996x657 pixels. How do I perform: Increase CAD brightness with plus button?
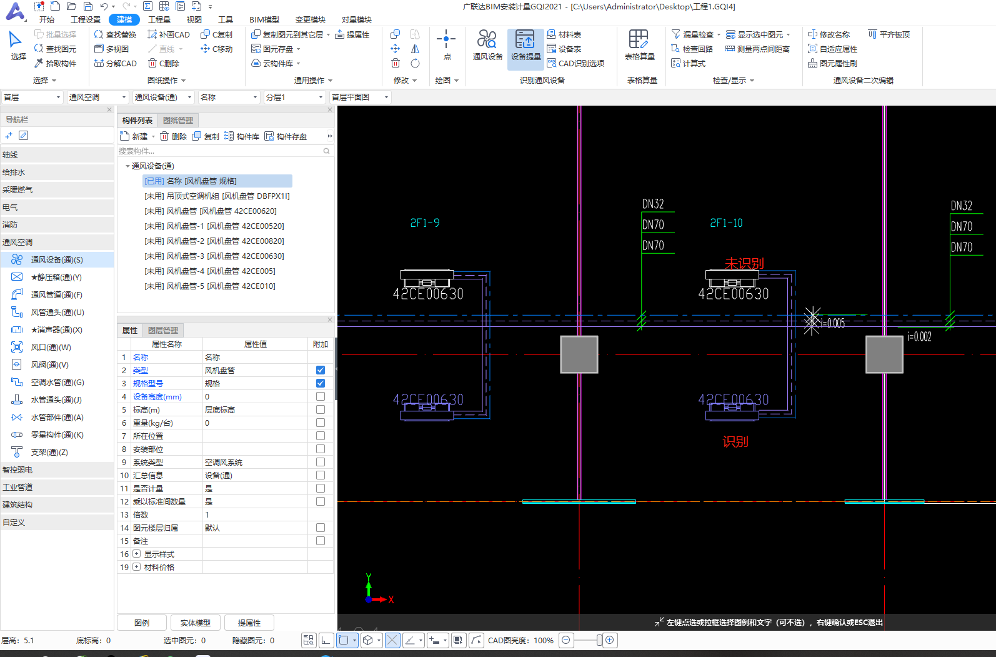(x=610, y=640)
